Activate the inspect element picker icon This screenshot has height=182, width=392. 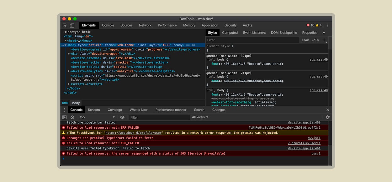coord(65,25)
